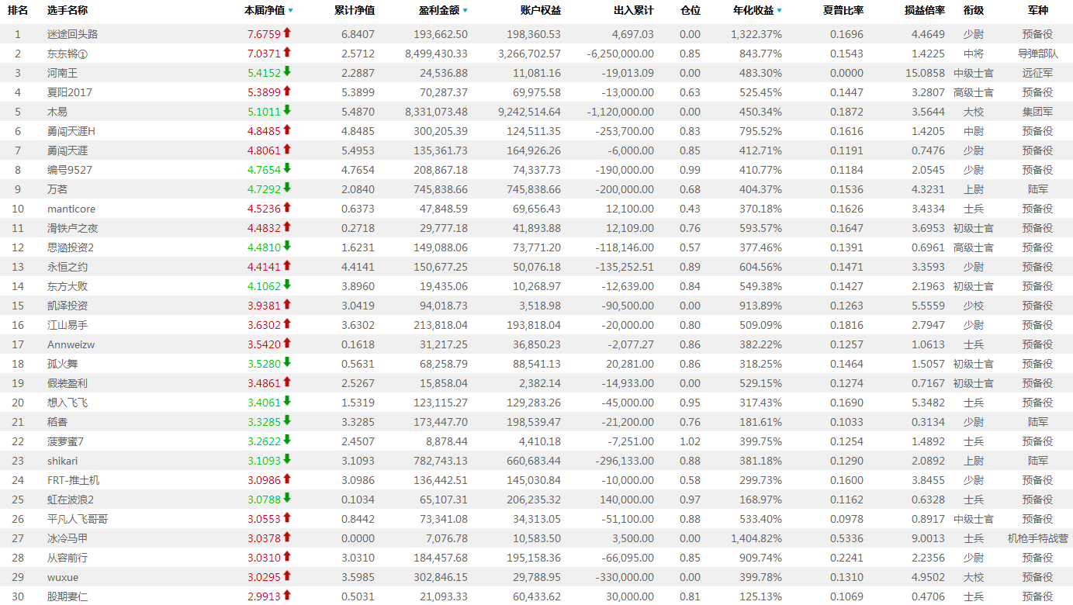Click the red up arrow in the 冰冷马甲 row
The height and width of the screenshot is (605, 1073).
(x=287, y=537)
